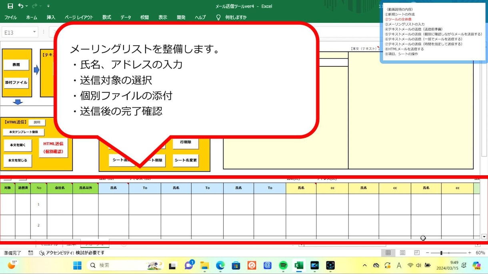Open the ページ レイアウト tab
The image size is (488, 274).
coord(79,18)
